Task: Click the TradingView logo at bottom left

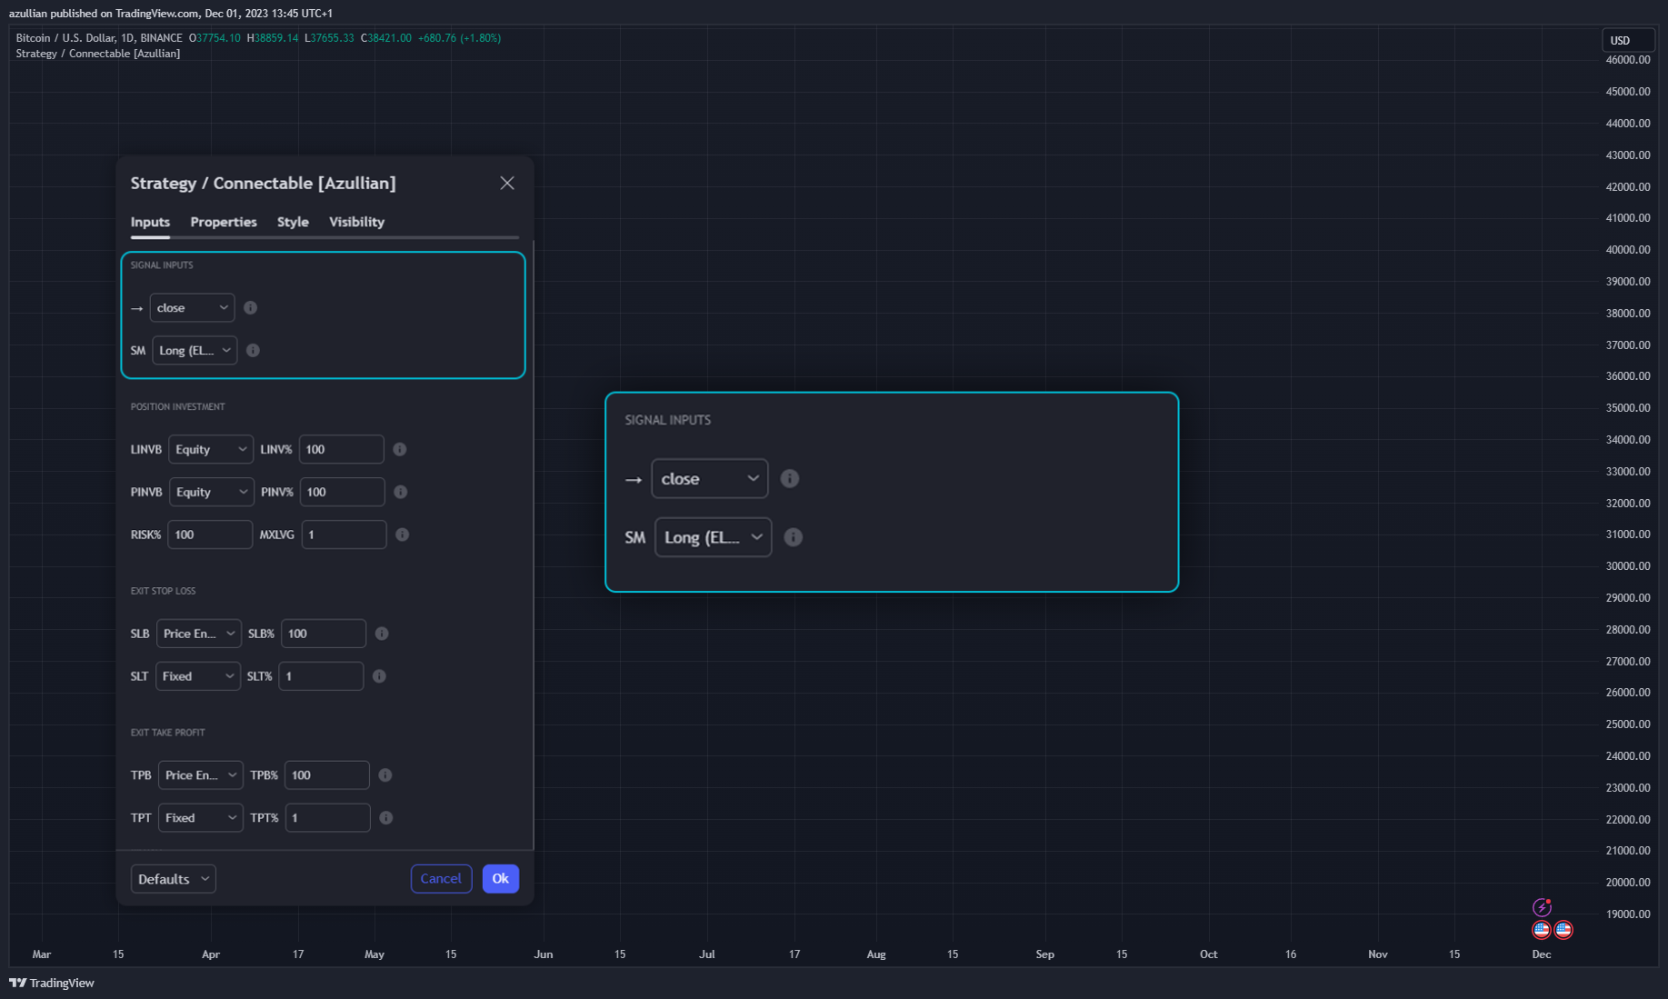Action: coord(52,983)
